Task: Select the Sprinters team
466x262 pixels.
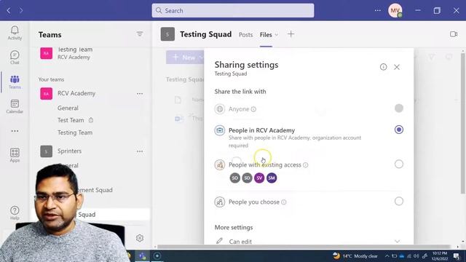Action: [70, 151]
